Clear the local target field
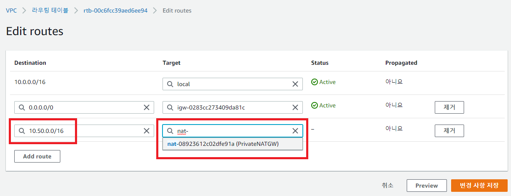This screenshot has height=196, width=511. [295, 84]
